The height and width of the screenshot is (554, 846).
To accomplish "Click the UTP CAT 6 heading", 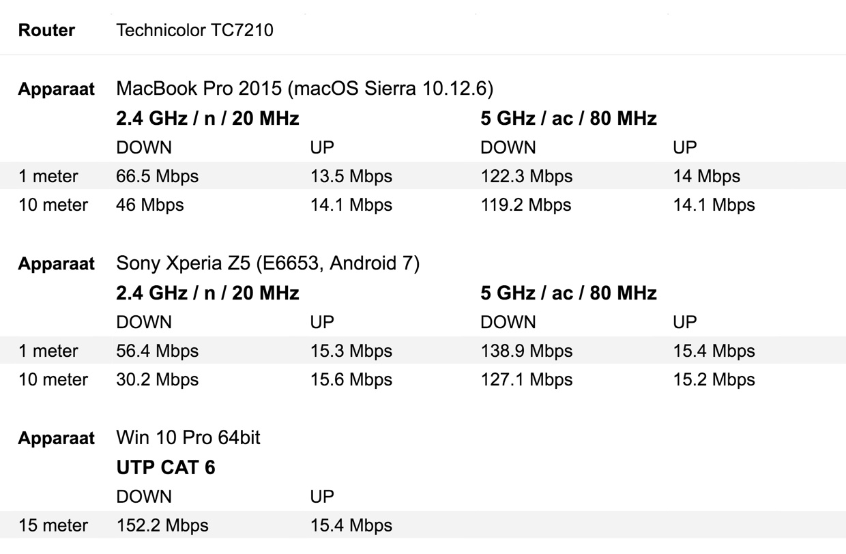I will [166, 467].
